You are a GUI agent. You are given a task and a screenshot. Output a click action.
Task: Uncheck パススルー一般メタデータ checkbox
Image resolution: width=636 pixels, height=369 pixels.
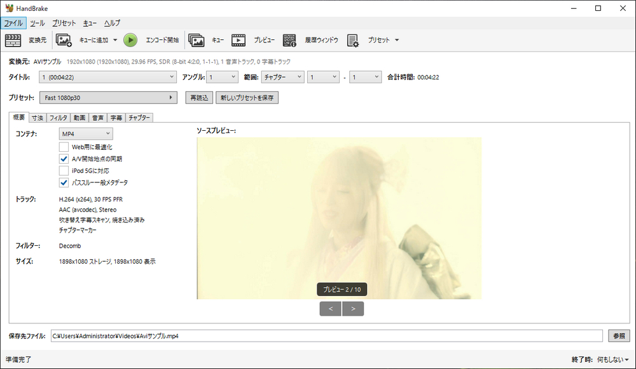click(64, 183)
